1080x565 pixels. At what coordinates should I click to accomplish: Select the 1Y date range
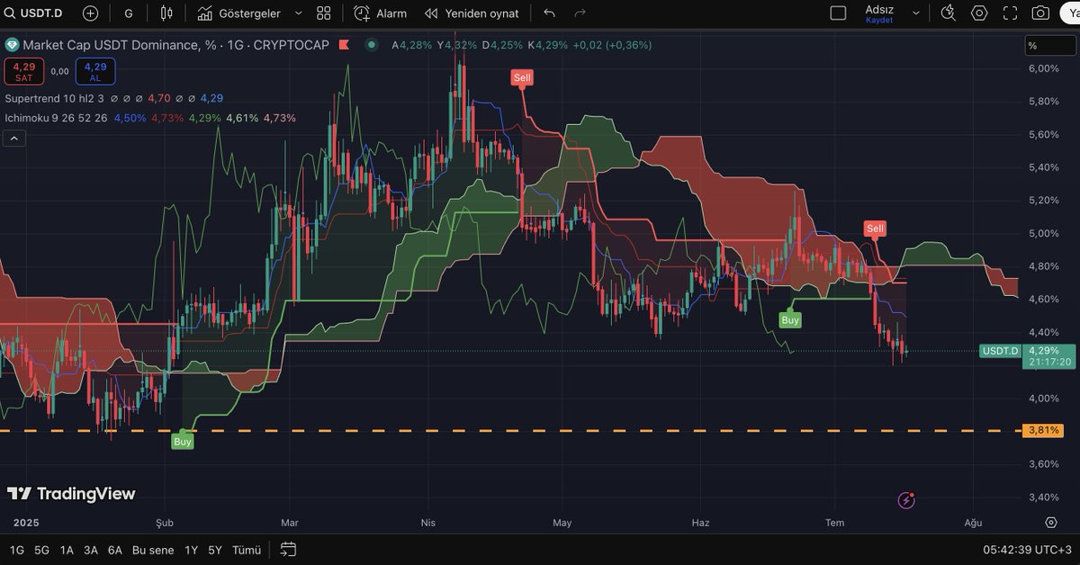(191, 550)
